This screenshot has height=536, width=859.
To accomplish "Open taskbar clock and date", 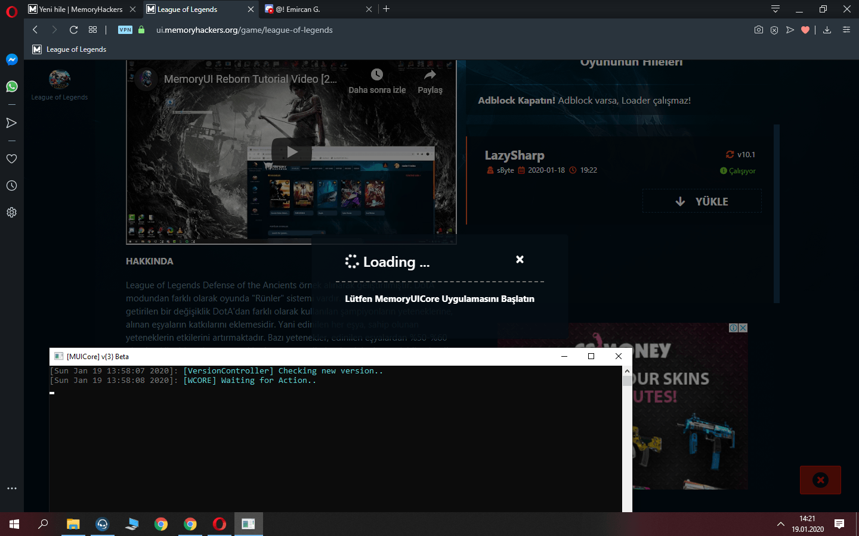I will click(808, 524).
